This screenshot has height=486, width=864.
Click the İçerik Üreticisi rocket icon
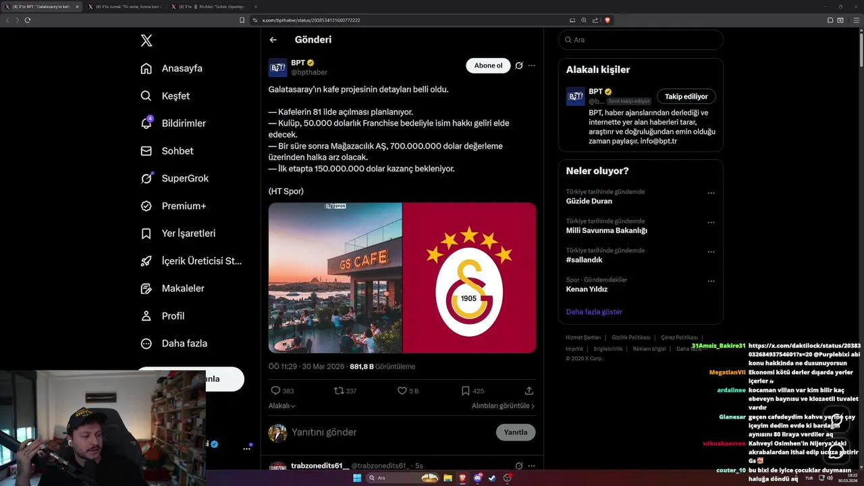[x=146, y=261]
